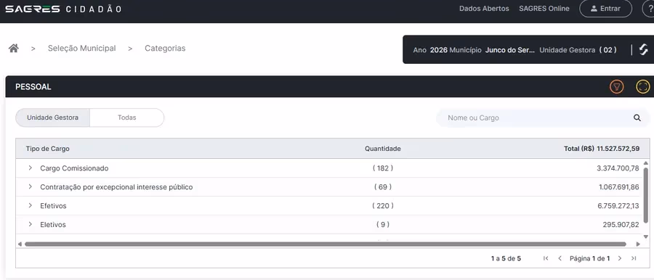Open the filter funnel icon in Pessoal header
Viewport: 654px width, 280px height.
coord(616,86)
